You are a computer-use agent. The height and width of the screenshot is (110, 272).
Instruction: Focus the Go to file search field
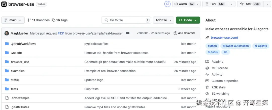[126, 20]
